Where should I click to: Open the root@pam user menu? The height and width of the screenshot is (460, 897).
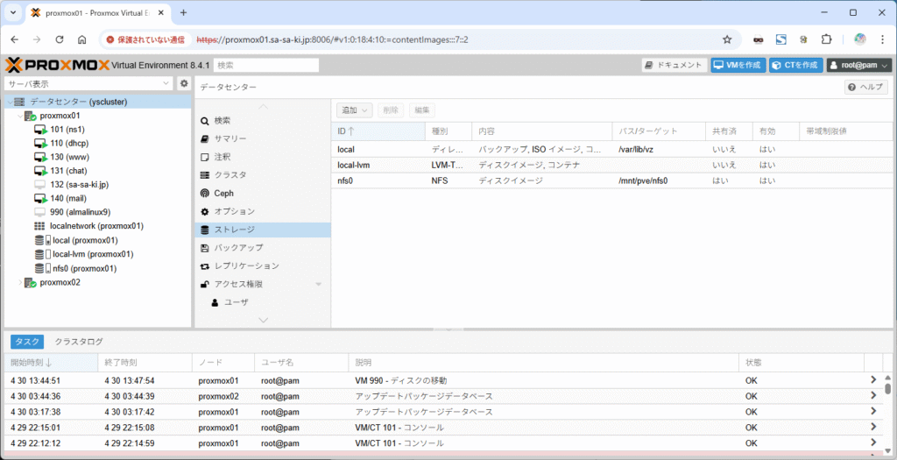[x=858, y=65]
